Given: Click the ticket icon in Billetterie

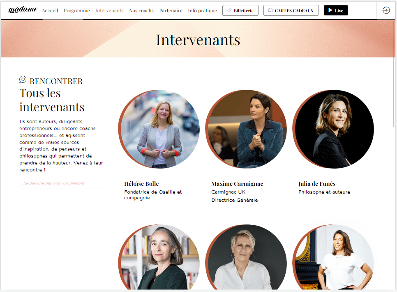Looking at the screenshot, I should (x=229, y=10).
